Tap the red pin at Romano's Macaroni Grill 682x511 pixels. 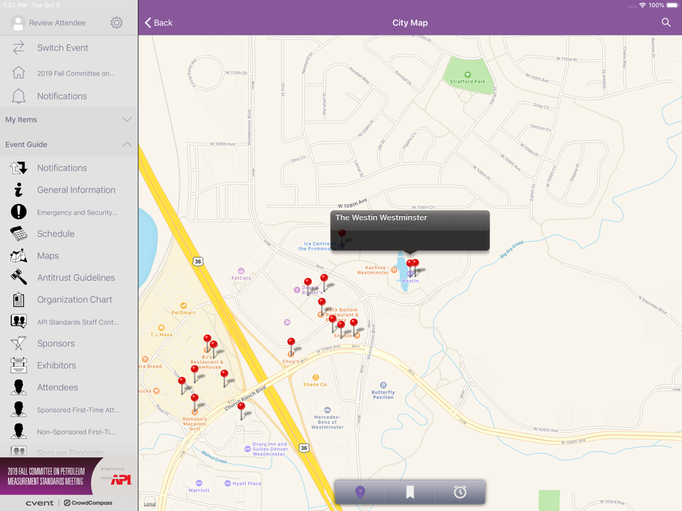pos(195,399)
